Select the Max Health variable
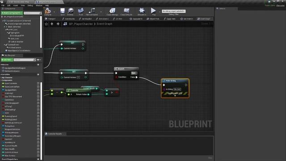 coord(9,149)
